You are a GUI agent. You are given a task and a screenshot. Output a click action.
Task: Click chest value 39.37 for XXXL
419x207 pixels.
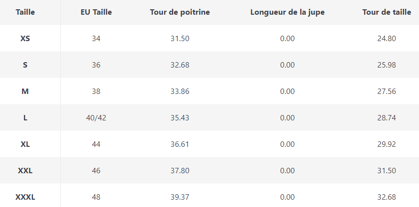[x=180, y=197]
